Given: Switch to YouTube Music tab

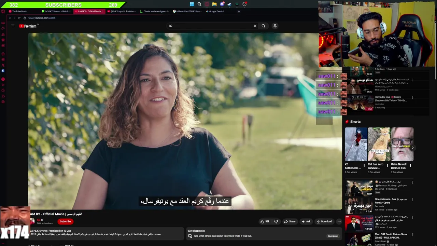Looking at the screenshot, I should coord(20,11).
